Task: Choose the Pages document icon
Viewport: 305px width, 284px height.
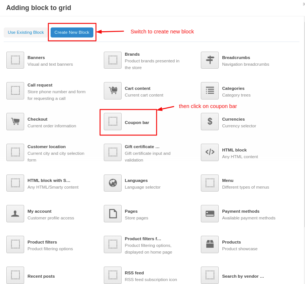Action: [x=113, y=213]
